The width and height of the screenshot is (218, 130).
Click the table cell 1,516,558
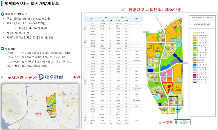[x=118, y=49]
